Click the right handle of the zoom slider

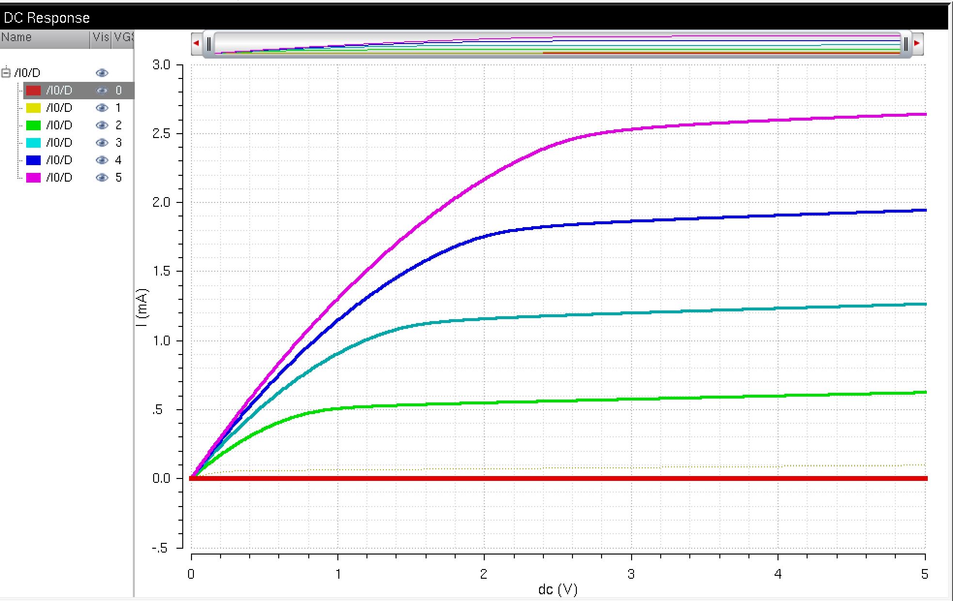(x=905, y=44)
